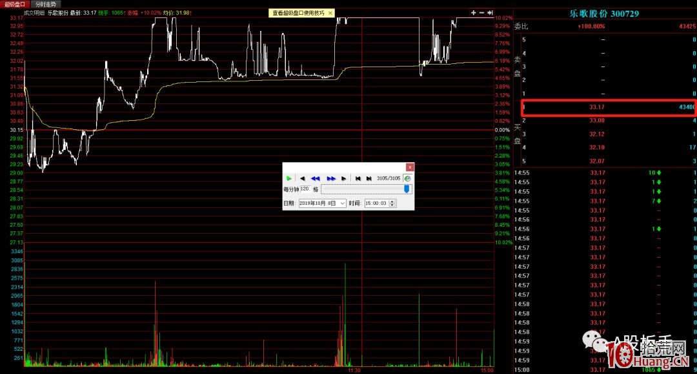This screenshot has height=374, width=697.
Task: Click the 涨幅 +10.02% label
Action: click(x=144, y=13)
